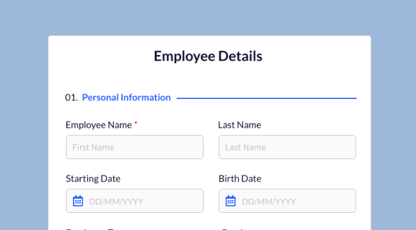Open the Starting Date calendar icon

pos(77,201)
